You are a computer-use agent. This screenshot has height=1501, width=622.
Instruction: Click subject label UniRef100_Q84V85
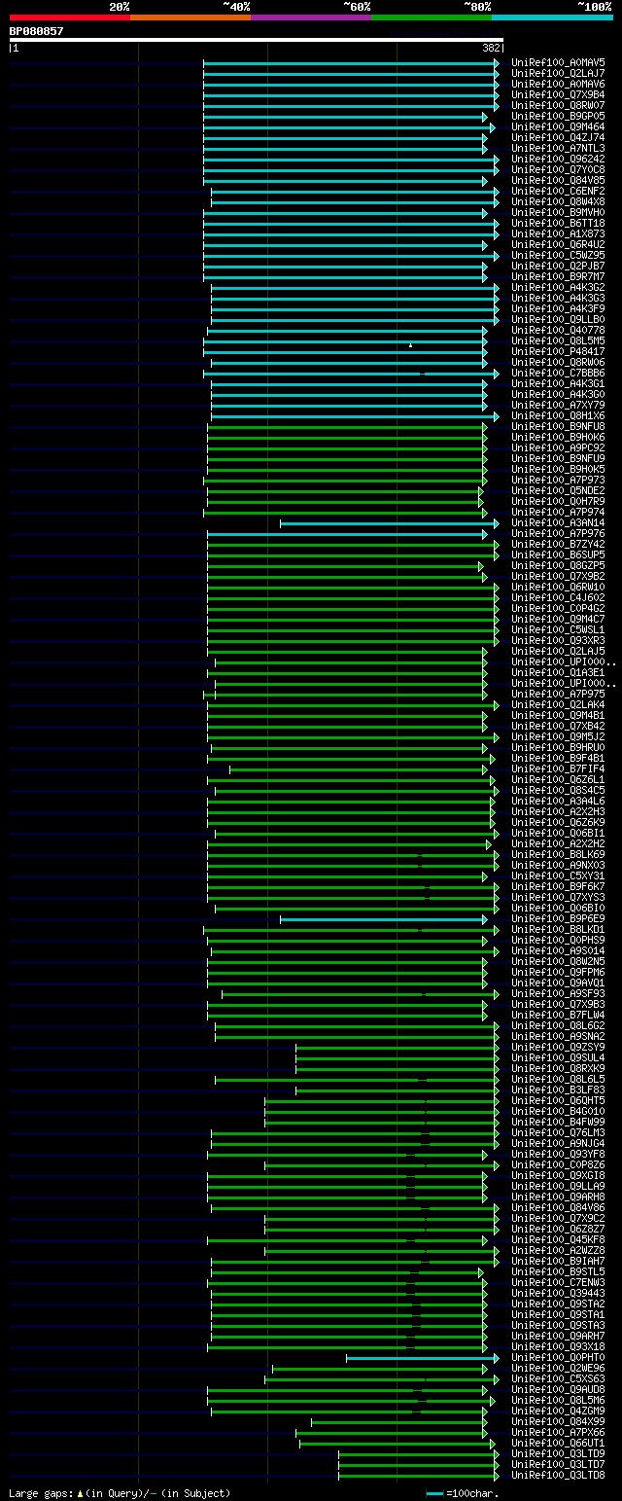(558, 180)
